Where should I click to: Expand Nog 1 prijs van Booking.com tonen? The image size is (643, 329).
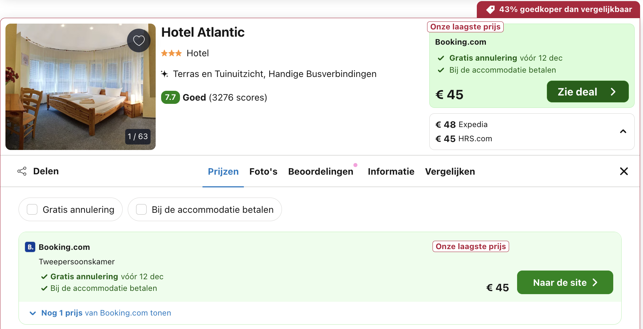(x=99, y=313)
